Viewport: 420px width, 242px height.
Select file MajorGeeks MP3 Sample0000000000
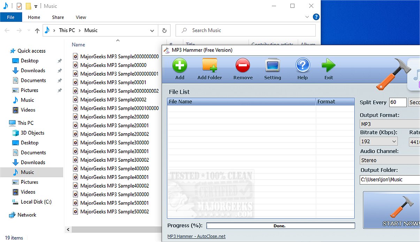pyautogui.click(x=116, y=56)
